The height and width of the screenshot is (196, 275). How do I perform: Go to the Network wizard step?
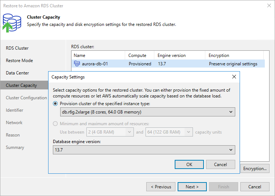14,123
